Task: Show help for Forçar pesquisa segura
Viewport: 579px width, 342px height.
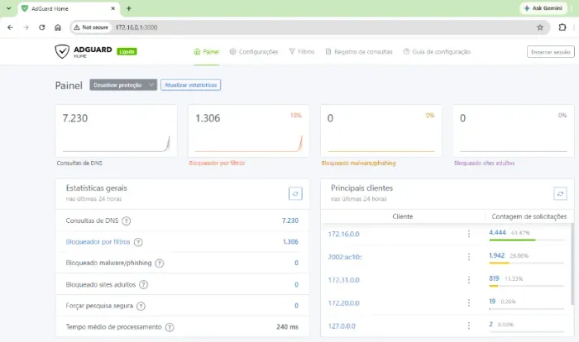Action: pyautogui.click(x=141, y=306)
